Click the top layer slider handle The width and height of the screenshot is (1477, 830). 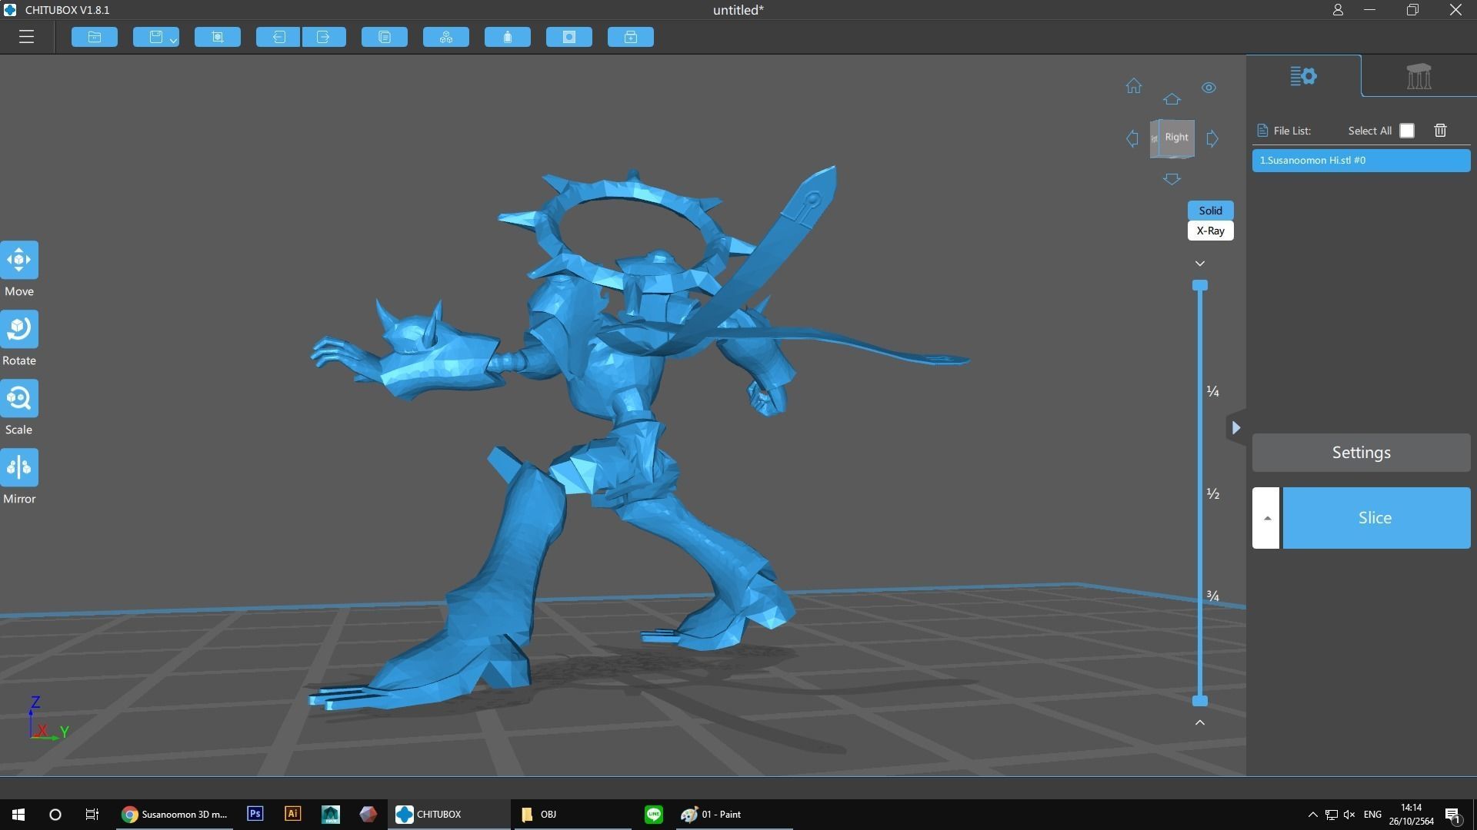1200,285
